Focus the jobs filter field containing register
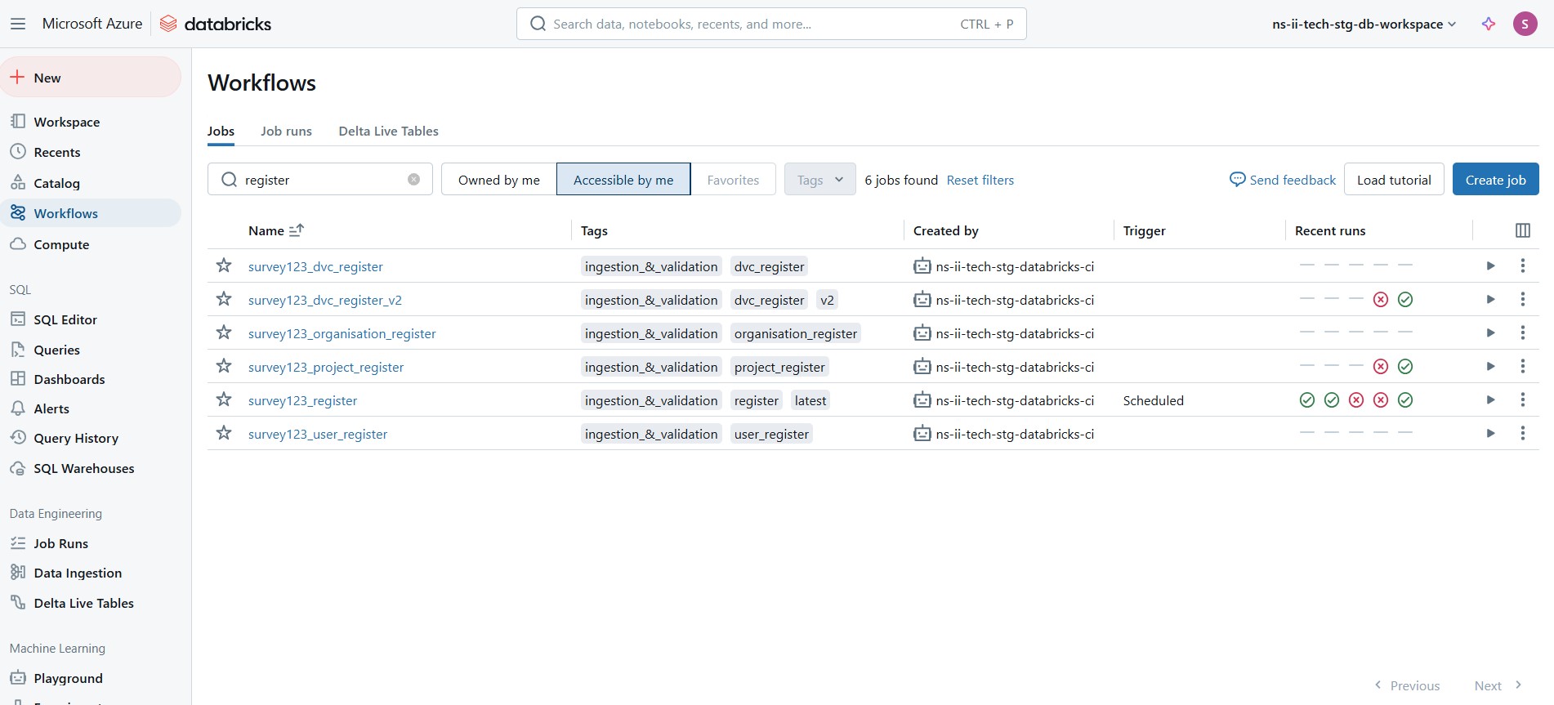This screenshot has width=1554, height=705. point(320,180)
